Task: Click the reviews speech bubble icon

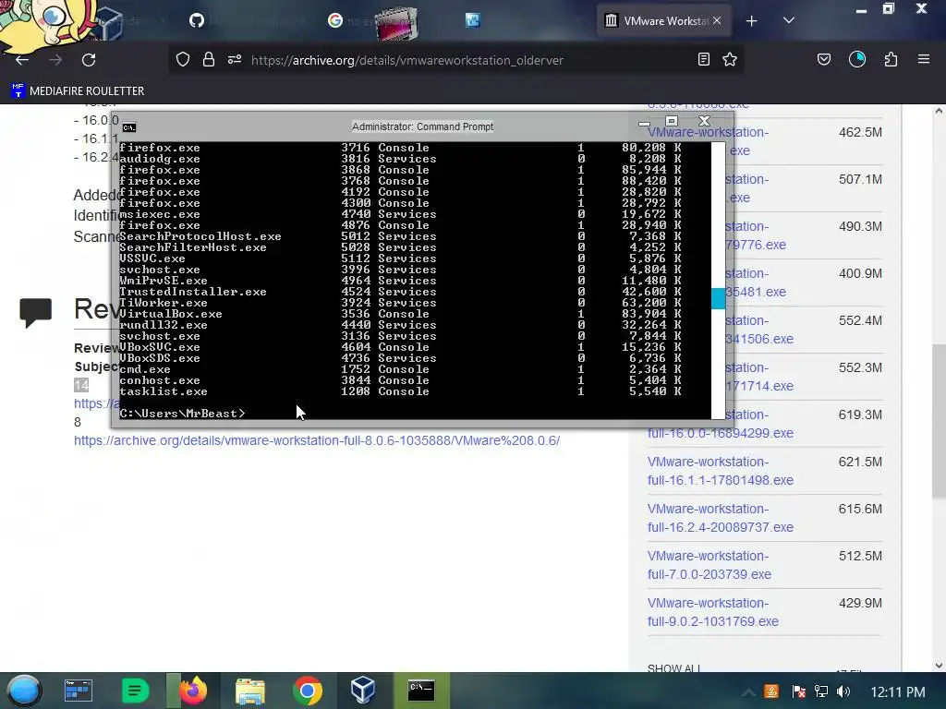Action: [36, 312]
